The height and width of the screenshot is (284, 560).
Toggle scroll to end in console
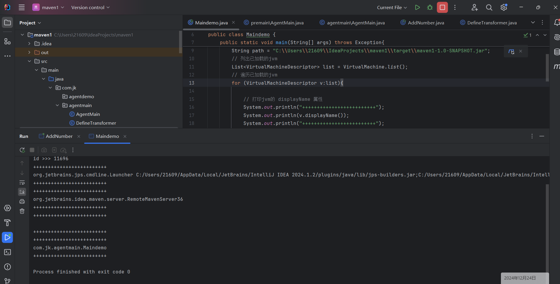[x=22, y=192]
